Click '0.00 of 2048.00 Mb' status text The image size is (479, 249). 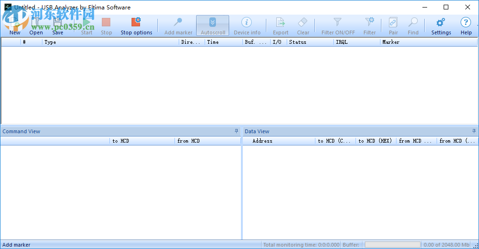click(x=446, y=245)
